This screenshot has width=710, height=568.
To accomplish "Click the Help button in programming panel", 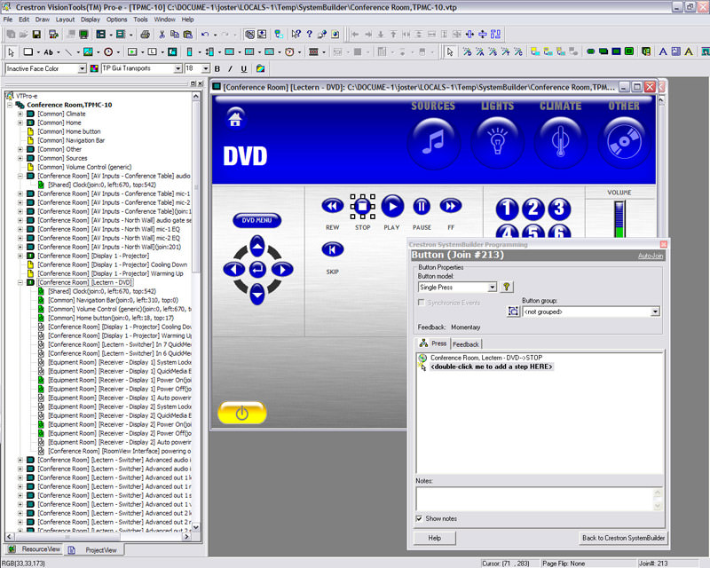I will click(435, 538).
